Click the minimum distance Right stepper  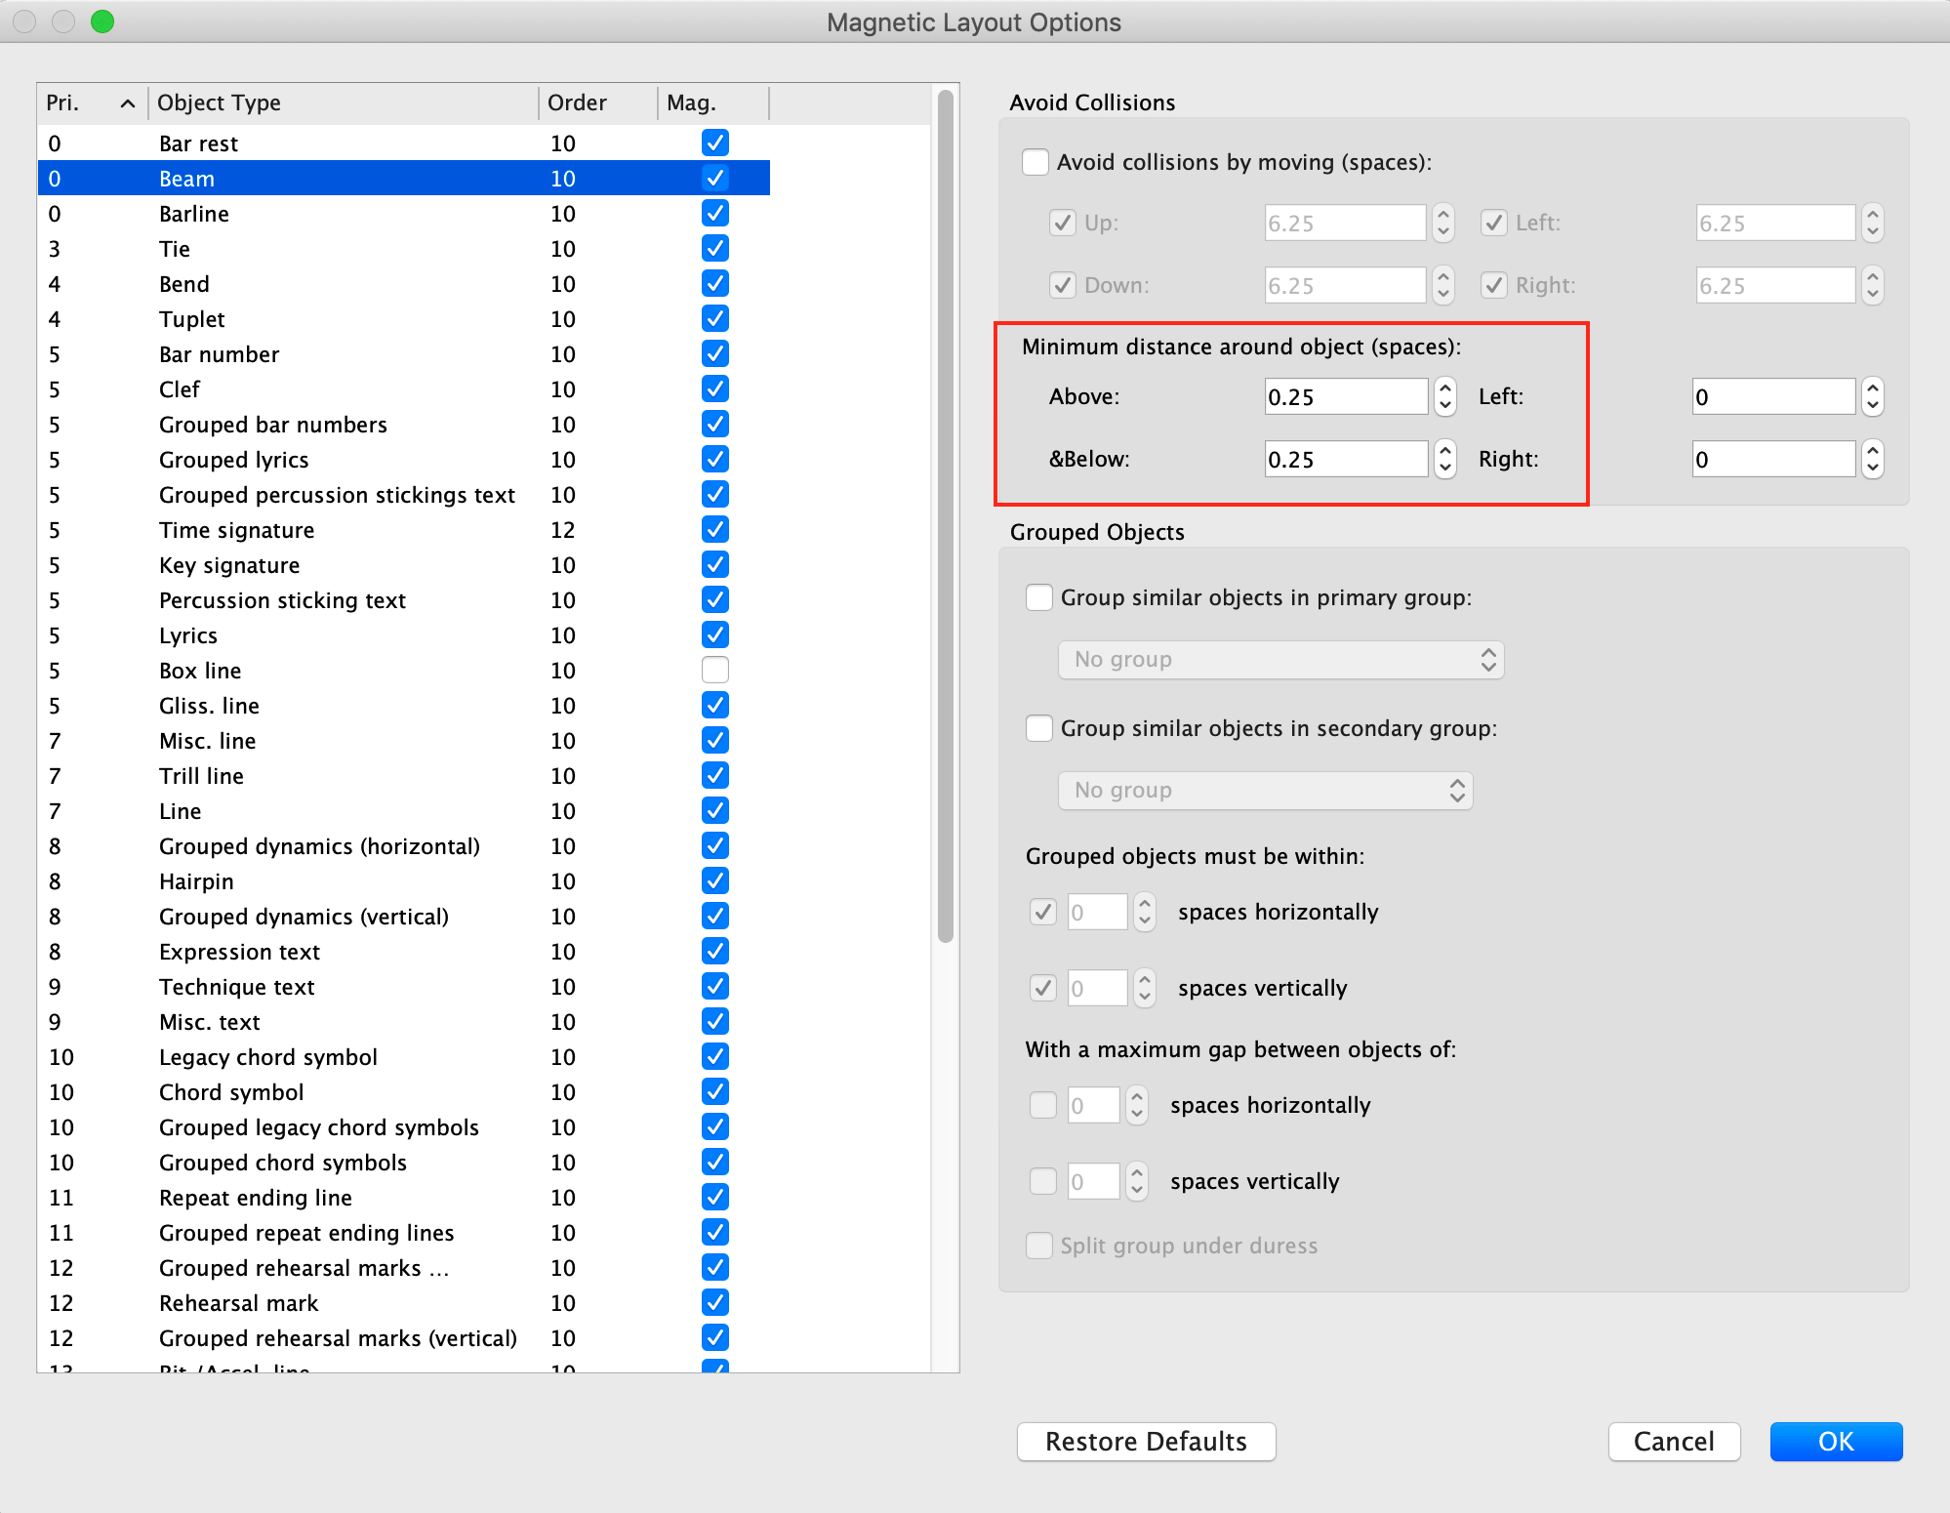click(x=1872, y=459)
